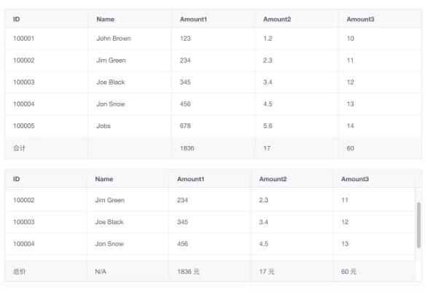Click ID 100003 in the second table

[24, 222]
